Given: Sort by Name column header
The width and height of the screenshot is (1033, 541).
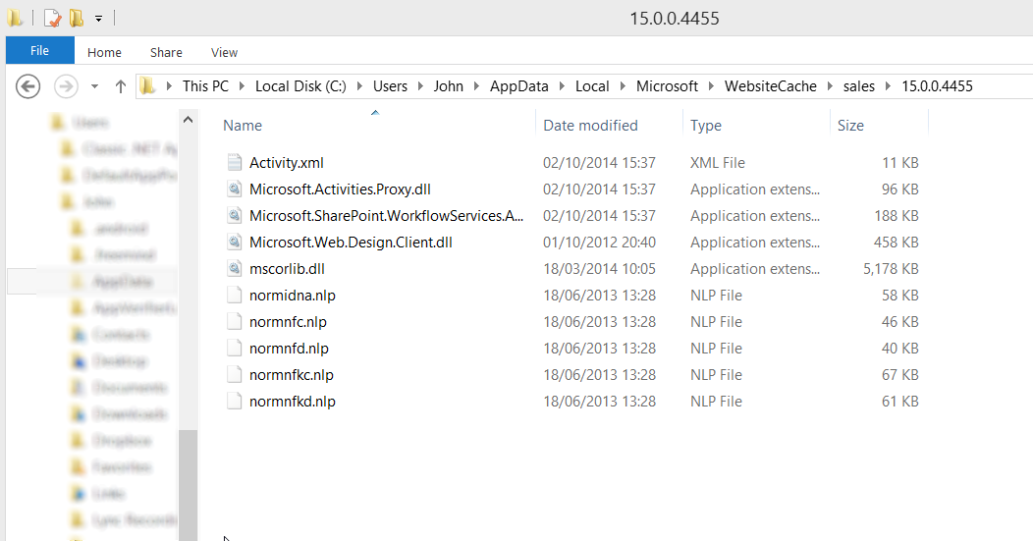Looking at the screenshot, I should click(243, 126).
